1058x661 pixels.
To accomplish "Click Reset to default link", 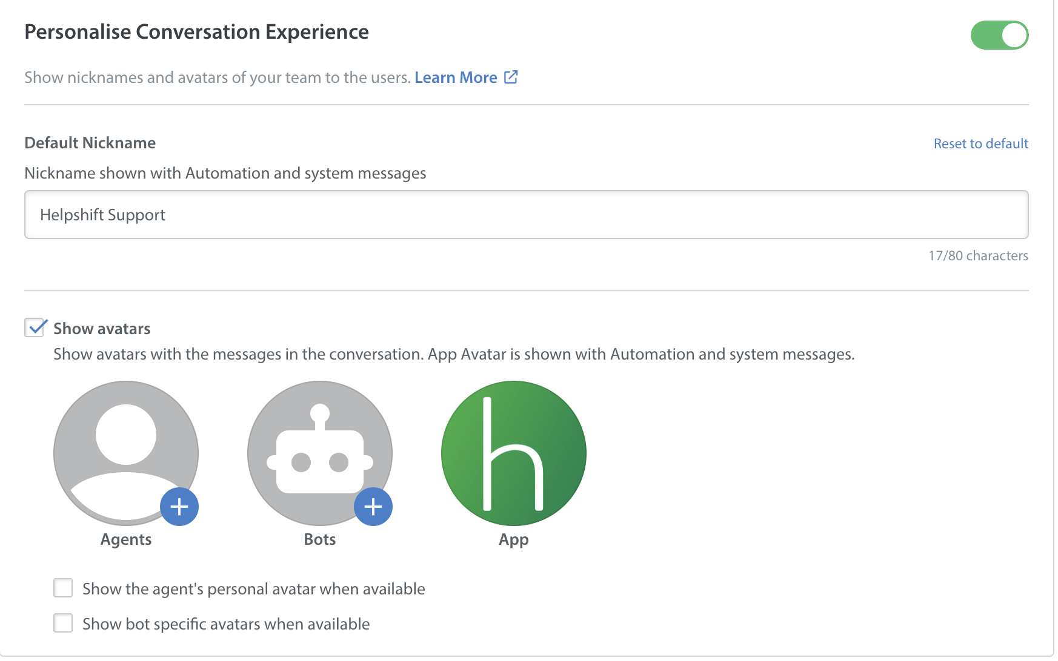I will 980,143.
